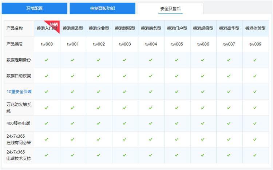Viewport: 273px width, 170px height.
Task: Click the 香港商务型 column header
Action: coord(151,28)
